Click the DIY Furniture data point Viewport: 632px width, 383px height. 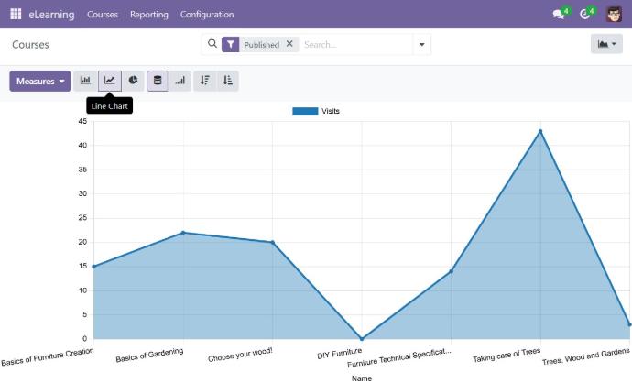(x=362, y=339)
